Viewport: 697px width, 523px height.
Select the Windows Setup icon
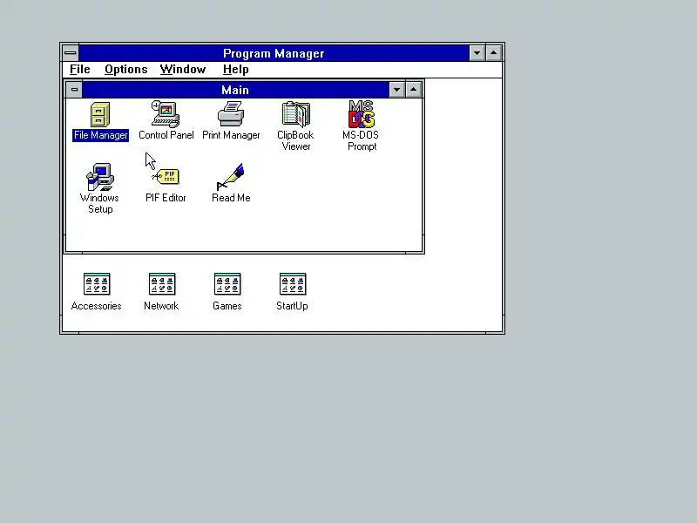(x=100, y=177)
